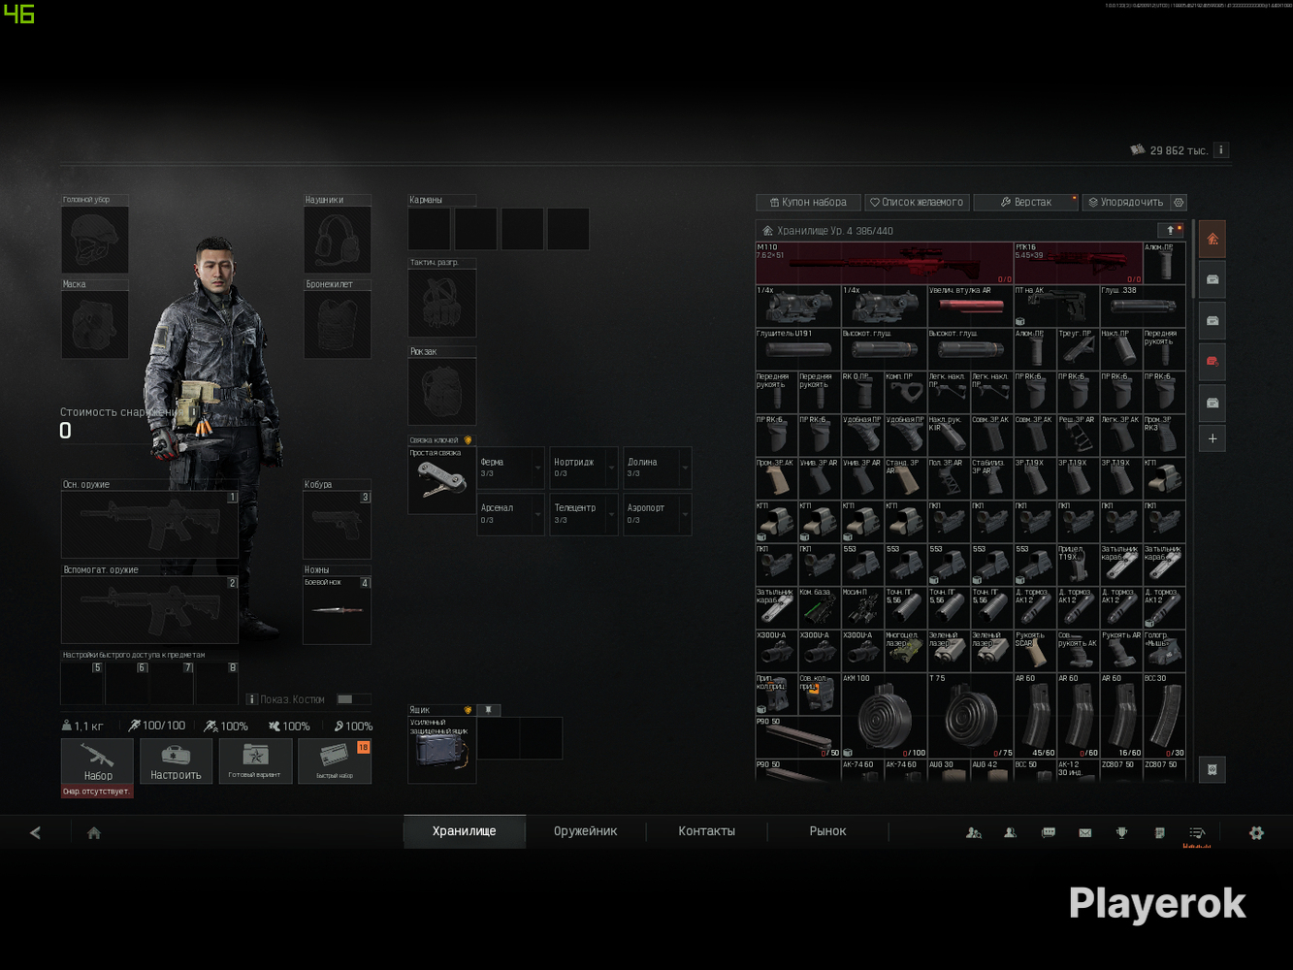Expand the Арсенал key dropdown

point(538,514)
